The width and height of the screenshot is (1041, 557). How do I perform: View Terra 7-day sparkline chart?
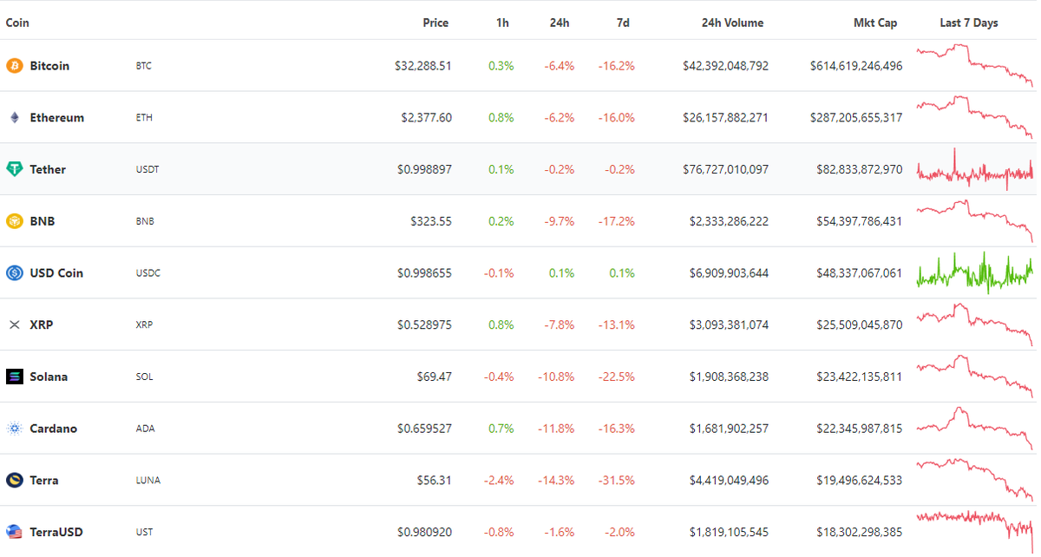(975, 480)
